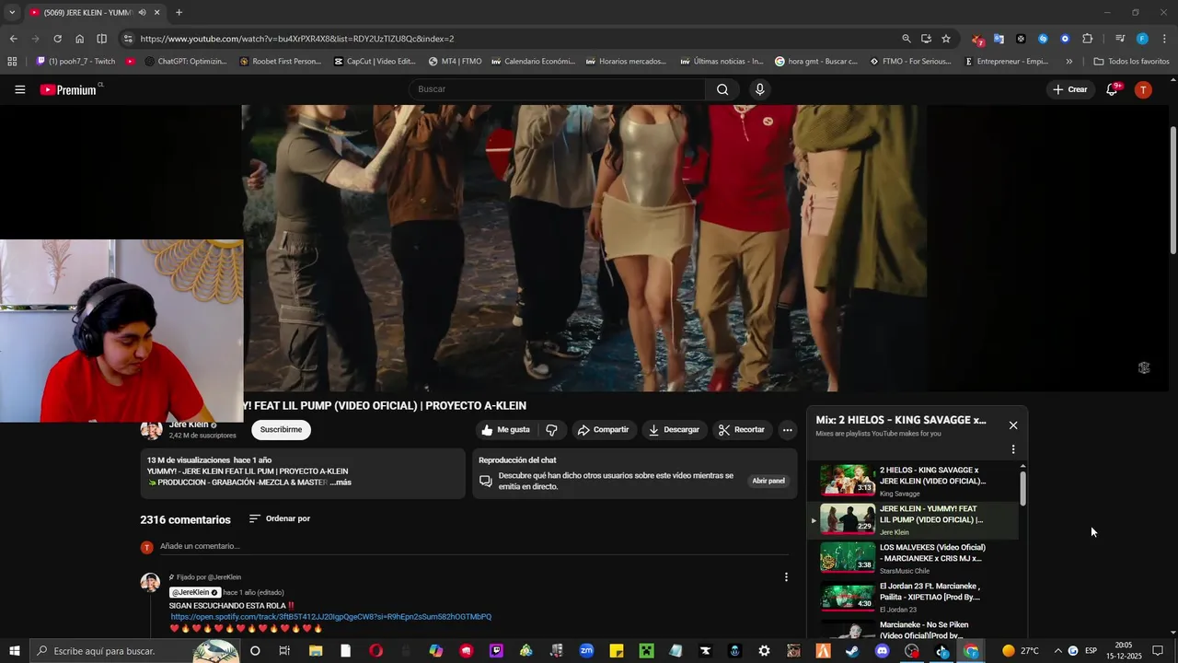Open @JereKlein commenter handle

click(194, 592)
